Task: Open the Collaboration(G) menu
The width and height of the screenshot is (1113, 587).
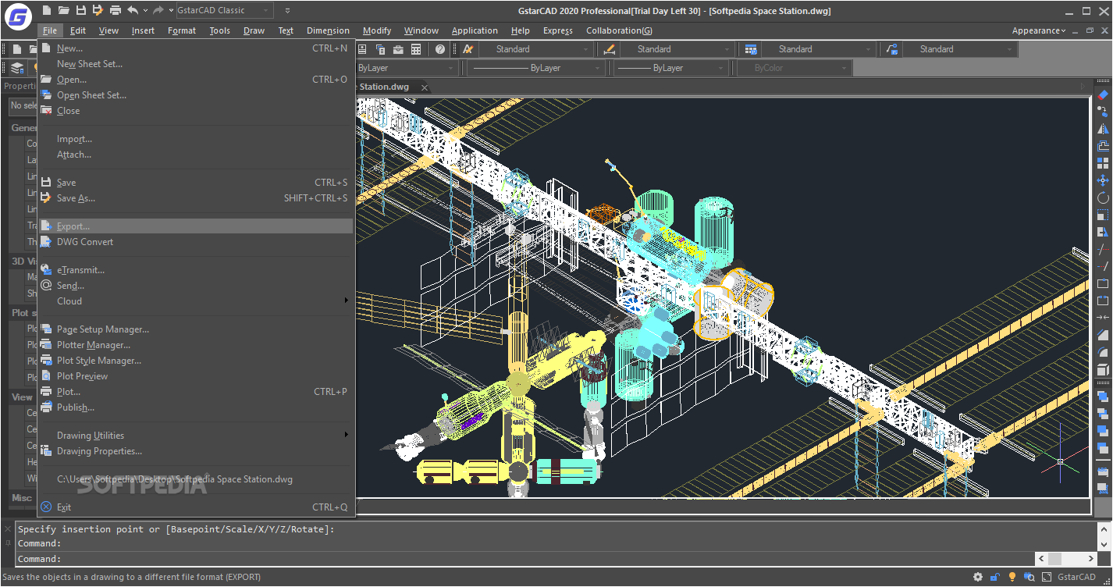Action: (620, 30)
